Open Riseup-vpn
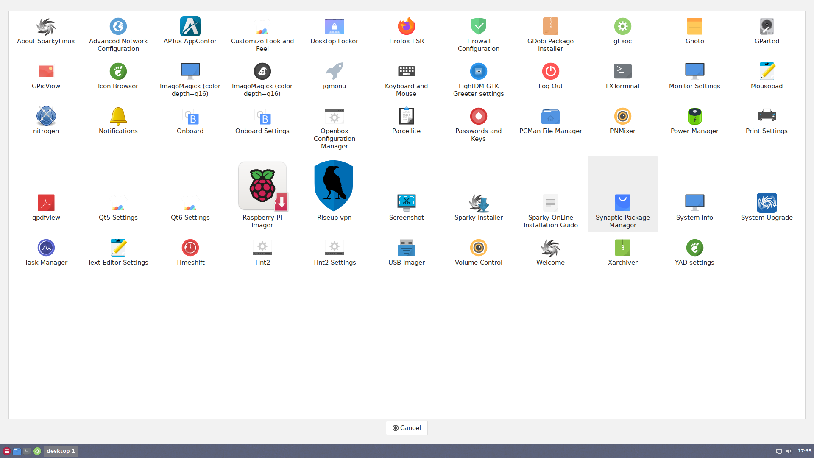 coord(334,190)
